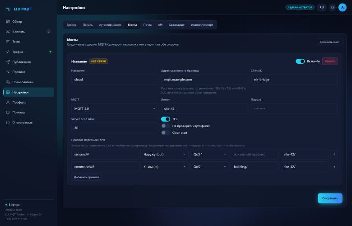This screenshot has height=226, width=352.
Task: Switch to the Импорт/экспорт tab
Action: [202, 25]
